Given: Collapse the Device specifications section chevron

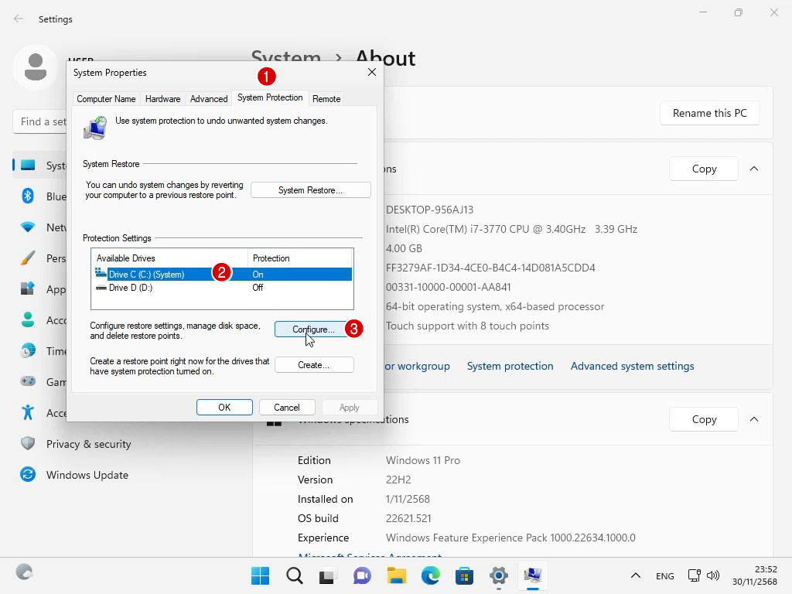Looking at the screenshot, I should pyautogui.click(x=754, y=169).
